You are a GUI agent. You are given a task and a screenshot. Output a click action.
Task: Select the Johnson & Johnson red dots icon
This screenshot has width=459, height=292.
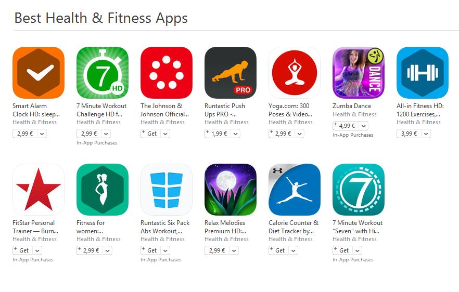(x=167, y=73)
